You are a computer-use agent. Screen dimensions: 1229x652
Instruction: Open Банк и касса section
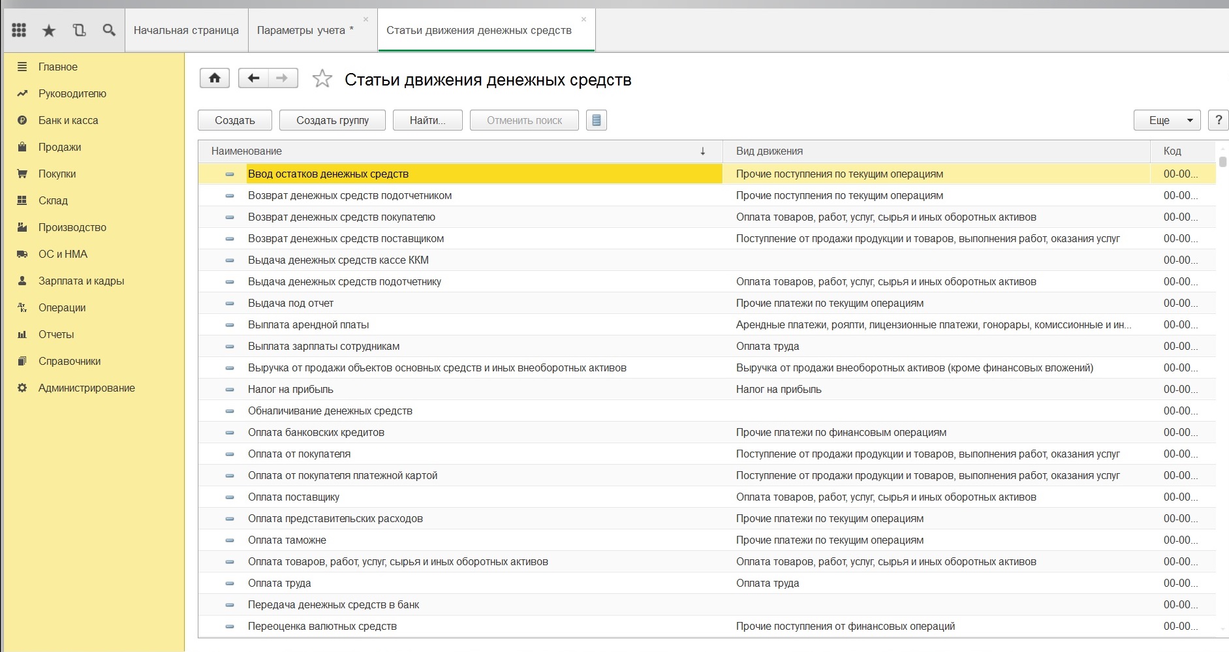point(68,120)
